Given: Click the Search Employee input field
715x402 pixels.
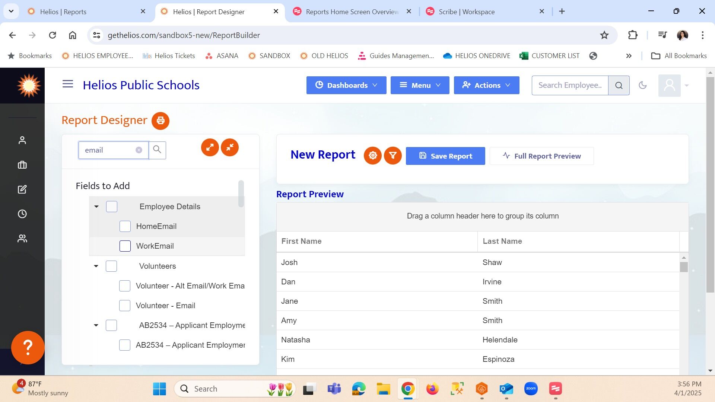Looking at the screenshot, I should coord(570,85).
